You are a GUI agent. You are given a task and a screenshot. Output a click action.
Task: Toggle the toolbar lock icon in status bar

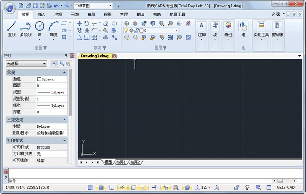[237, 188]
